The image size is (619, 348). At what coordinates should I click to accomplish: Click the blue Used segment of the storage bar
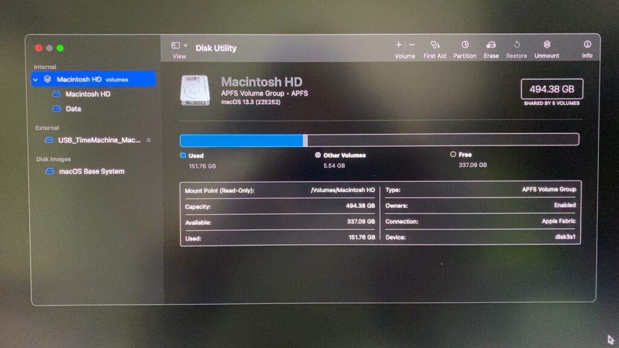[x=242, y=140]
